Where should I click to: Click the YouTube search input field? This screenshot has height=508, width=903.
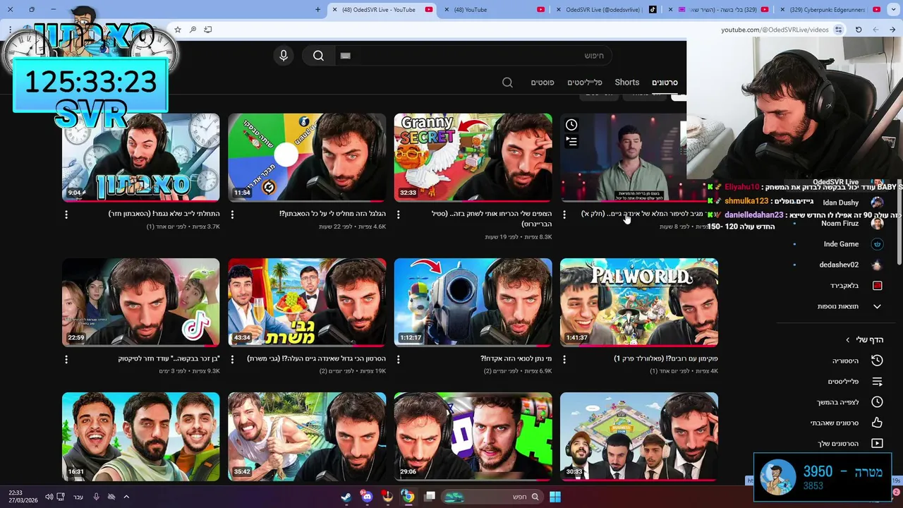(473, 56)
